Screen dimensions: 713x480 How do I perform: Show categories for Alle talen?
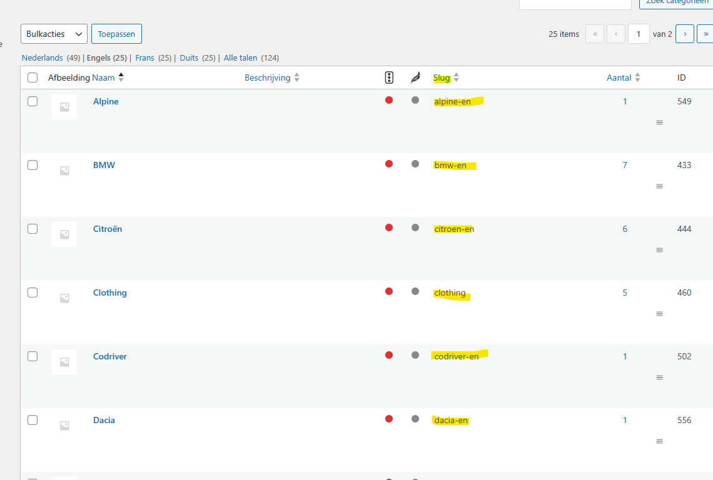pyautogui.click(x=241, y=57)
